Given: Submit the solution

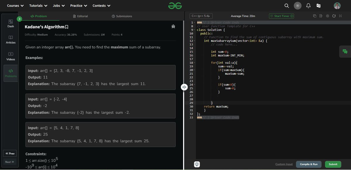Looking at the screenshot, I should point(333,164).
